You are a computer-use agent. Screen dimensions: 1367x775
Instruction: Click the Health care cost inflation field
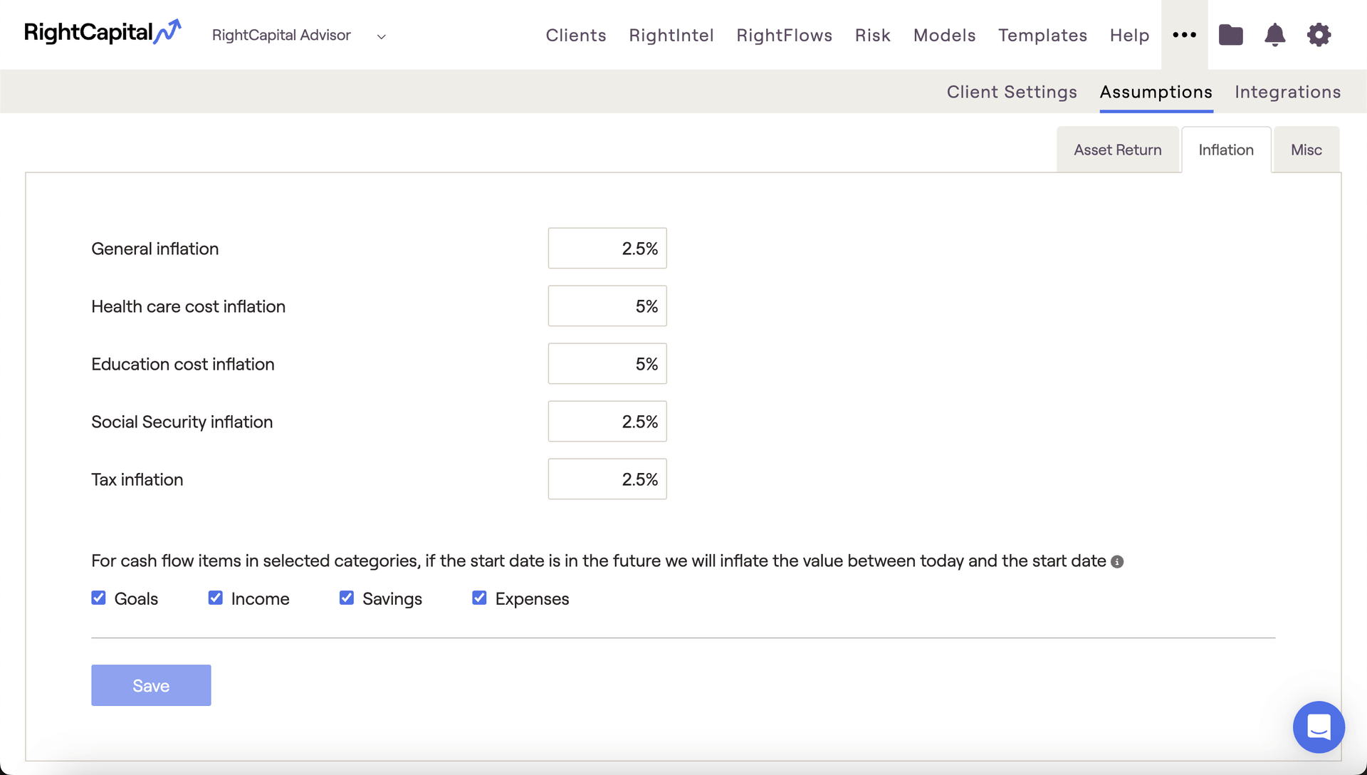(607, 306)
